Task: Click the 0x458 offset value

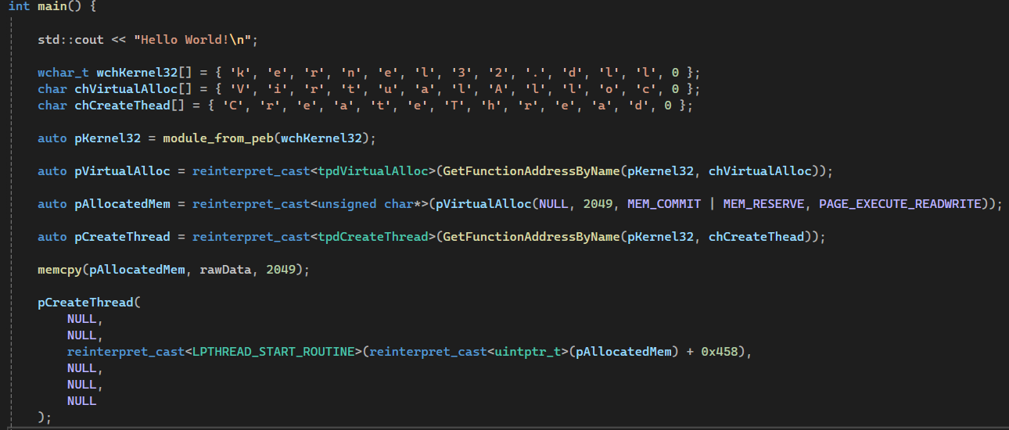Action: [x=720, y=352]
